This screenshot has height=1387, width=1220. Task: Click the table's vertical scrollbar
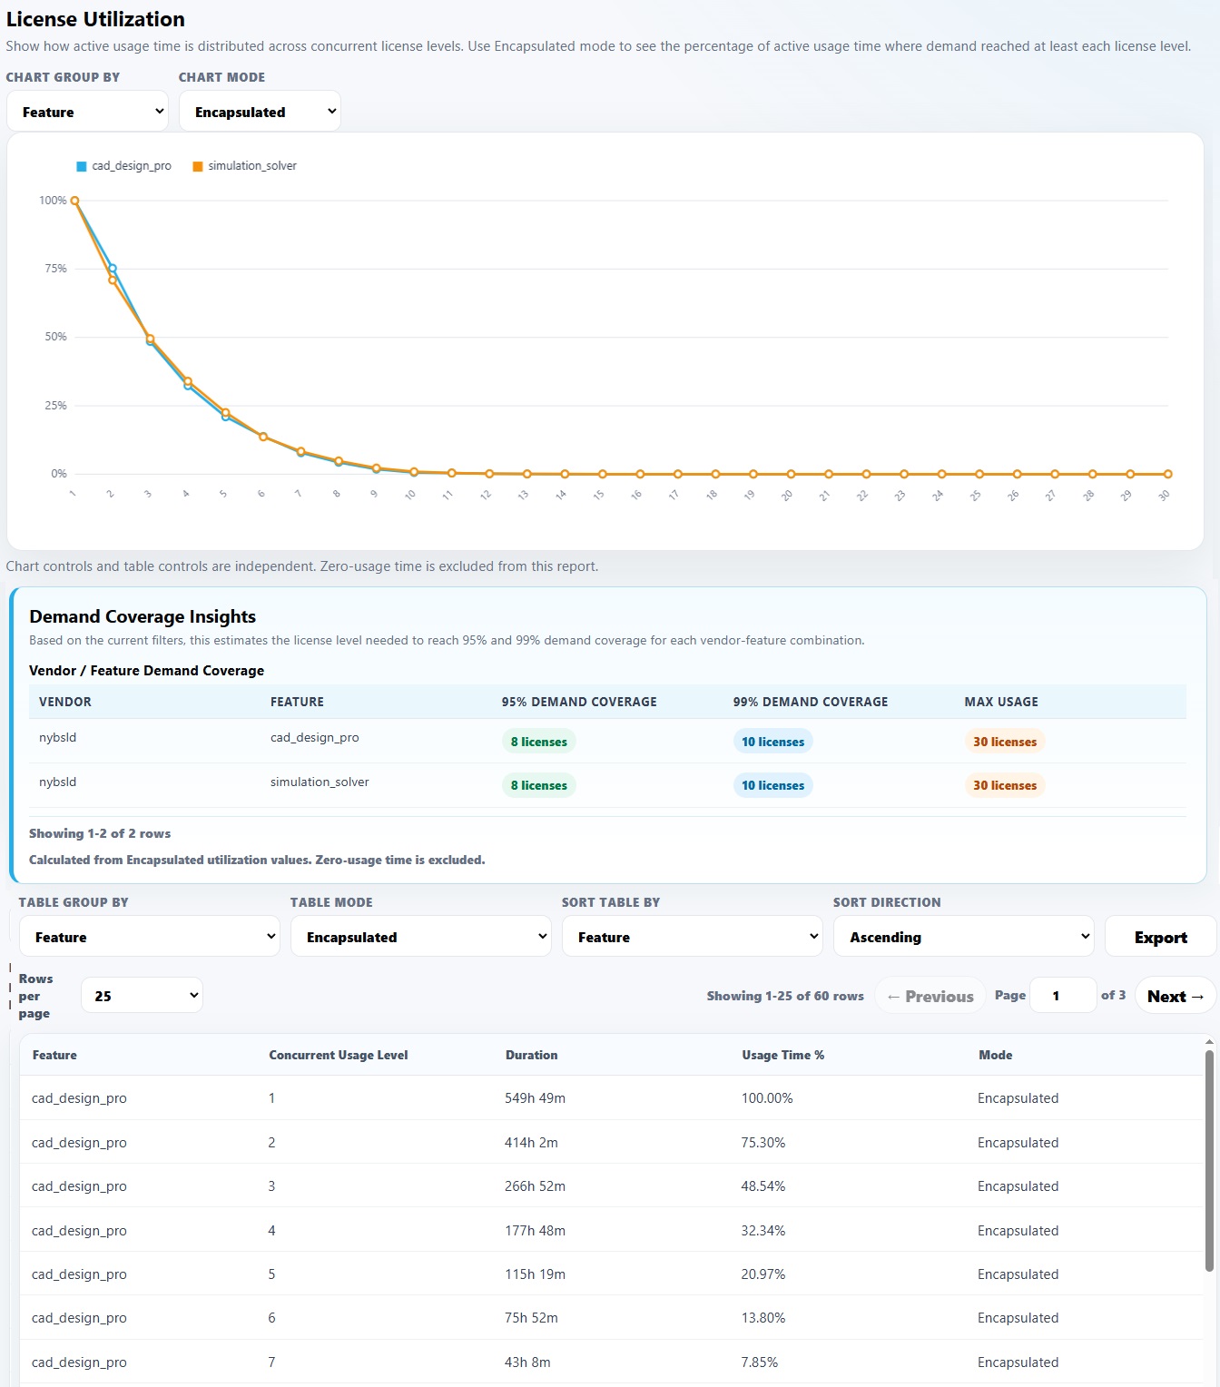pyautogui.click(x=1209, y=1161)
